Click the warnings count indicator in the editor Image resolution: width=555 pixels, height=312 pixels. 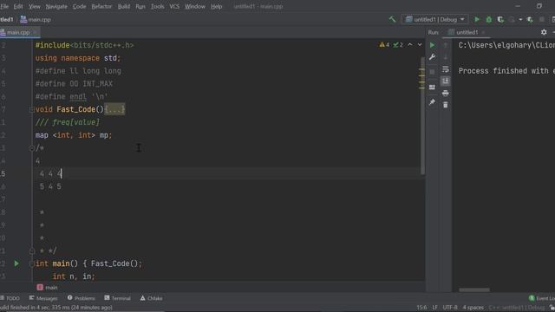384,45
